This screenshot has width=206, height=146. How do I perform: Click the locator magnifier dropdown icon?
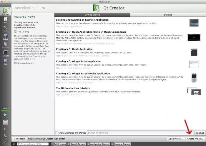pos(19,144)
